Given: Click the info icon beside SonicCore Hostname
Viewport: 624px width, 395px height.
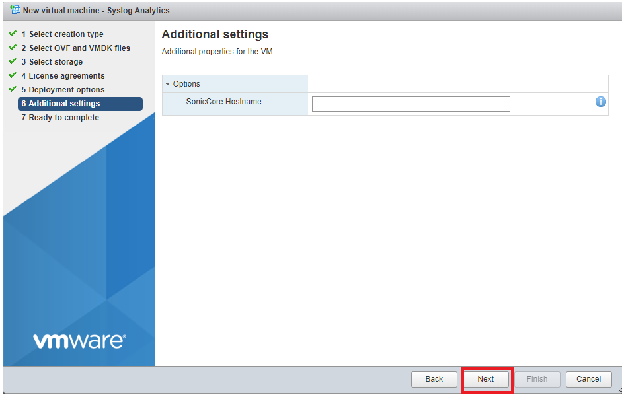Looking at the screenshot, I should (x=600, y=102).
